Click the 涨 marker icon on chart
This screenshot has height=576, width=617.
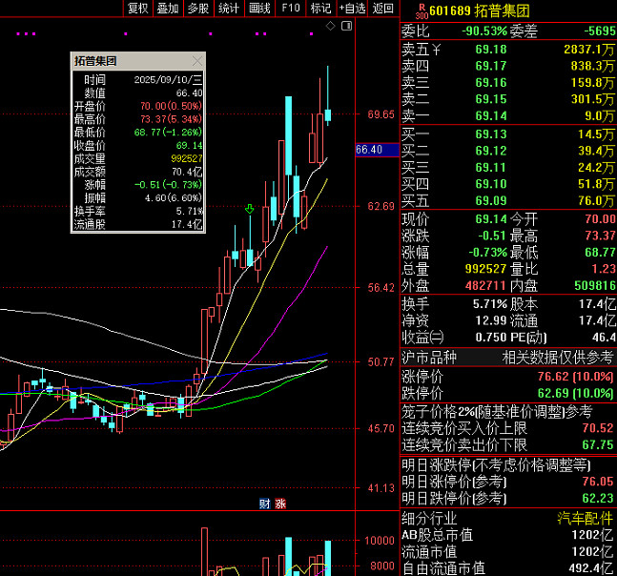pos(280,503)
